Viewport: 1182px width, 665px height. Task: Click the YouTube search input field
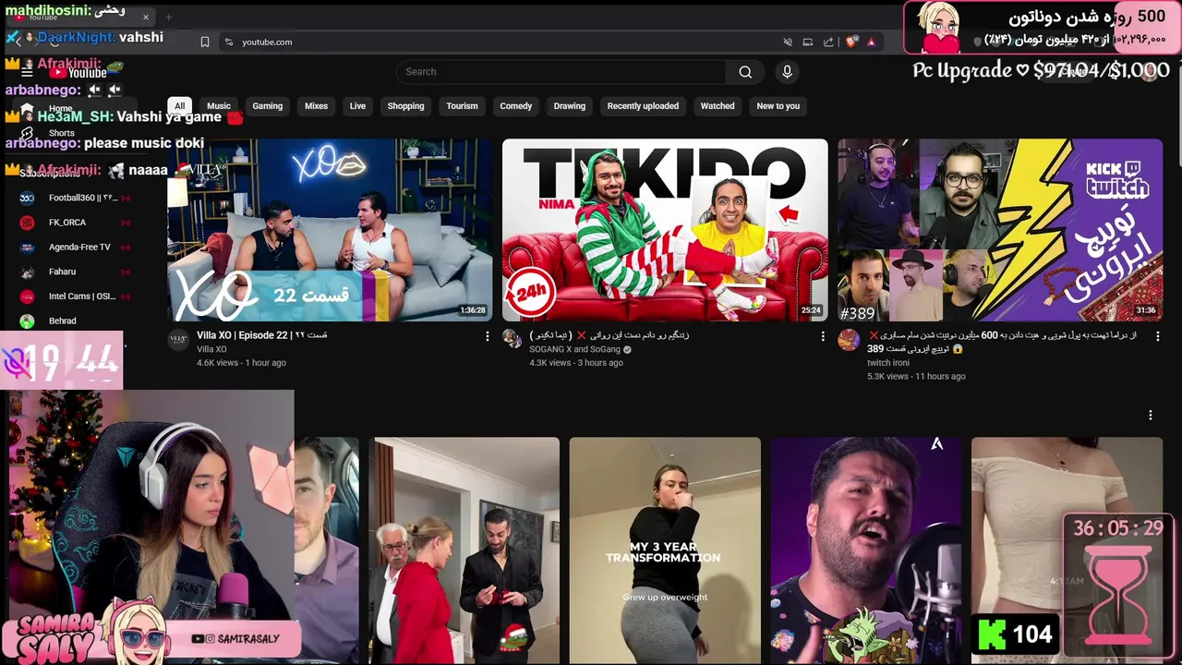click(561, 72)
